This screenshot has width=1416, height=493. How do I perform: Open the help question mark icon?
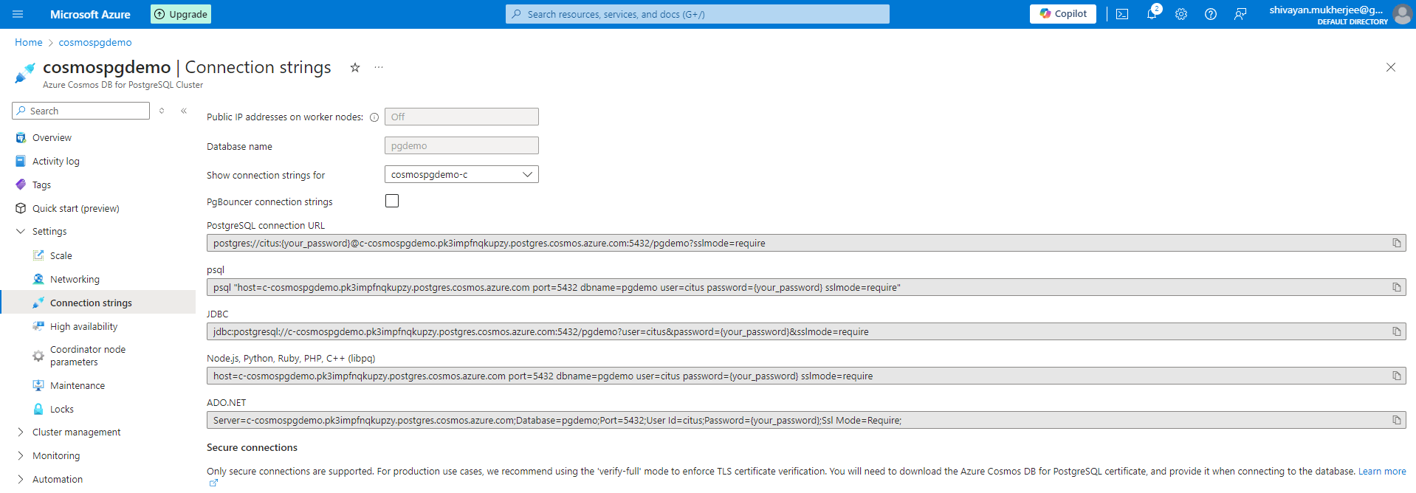tap(1211, 14)
